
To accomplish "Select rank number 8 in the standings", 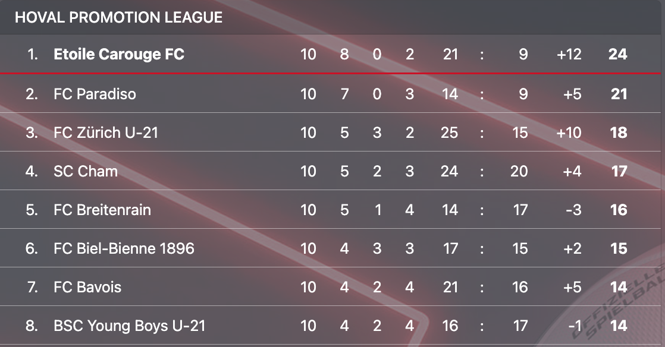I will [32, 326].
